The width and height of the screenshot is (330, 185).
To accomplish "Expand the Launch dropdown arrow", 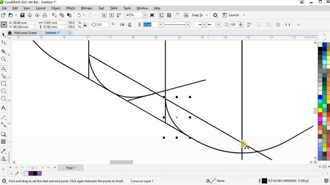I will 244,15.
